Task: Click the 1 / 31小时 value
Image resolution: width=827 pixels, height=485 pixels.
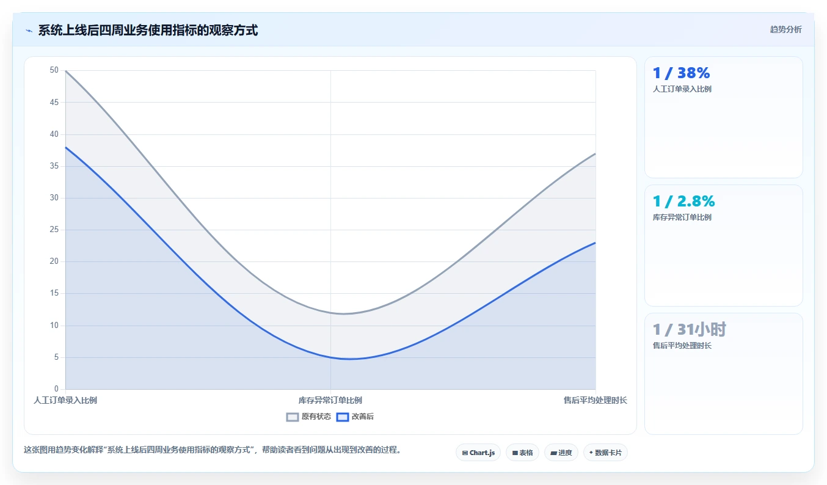Action: 690,330
